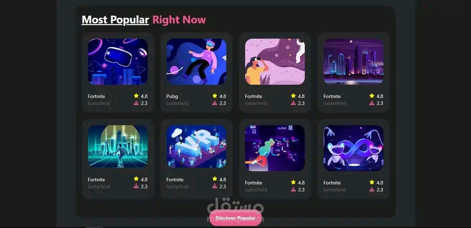Open the pink girl with VR glasses thumbnail

(x=275, y=62)
